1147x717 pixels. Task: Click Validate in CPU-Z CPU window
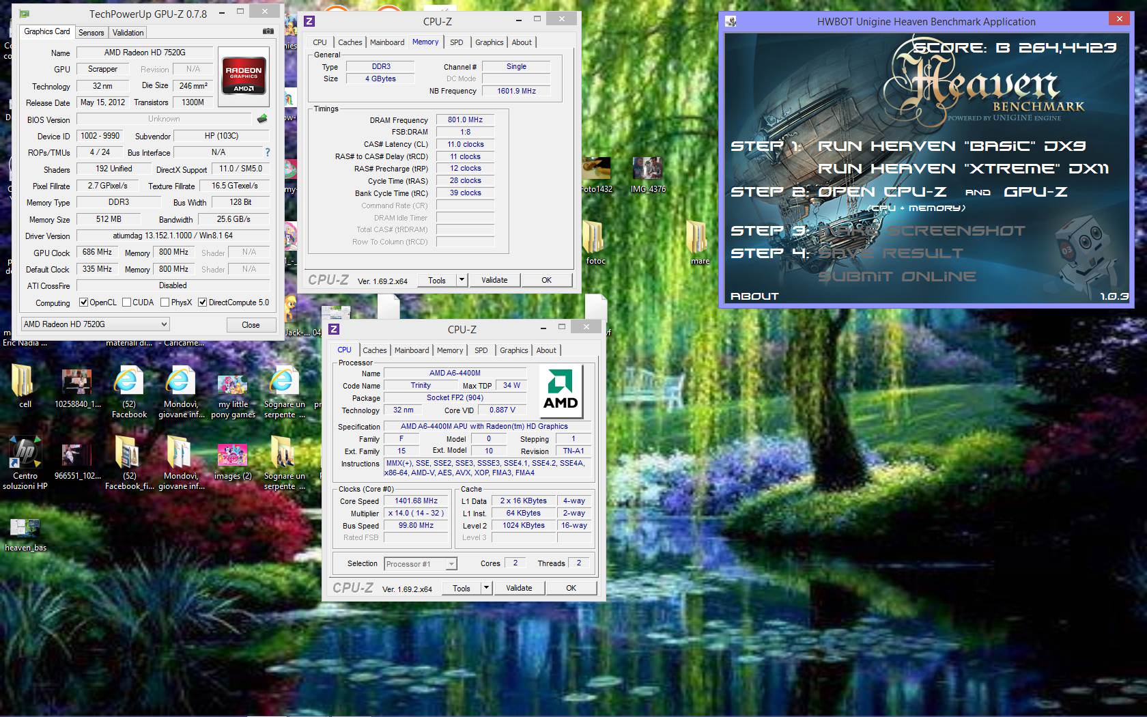point(519,588)
